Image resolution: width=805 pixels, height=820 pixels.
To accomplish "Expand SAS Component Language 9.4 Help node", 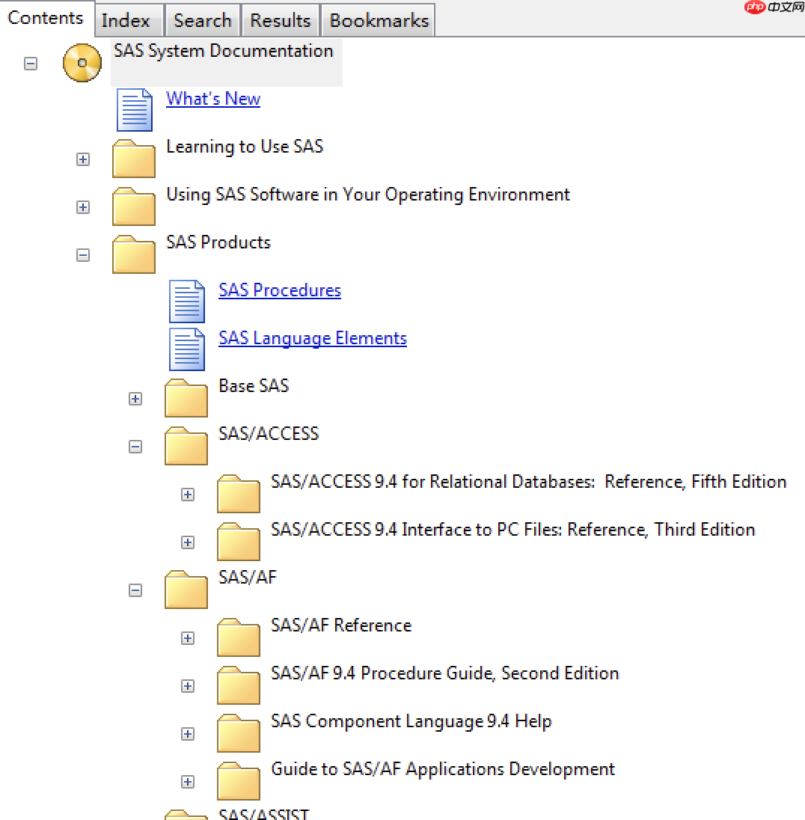I will click(x=187, y=734).
